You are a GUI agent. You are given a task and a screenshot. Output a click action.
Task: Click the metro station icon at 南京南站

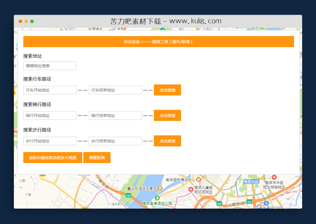click(266, 203)
